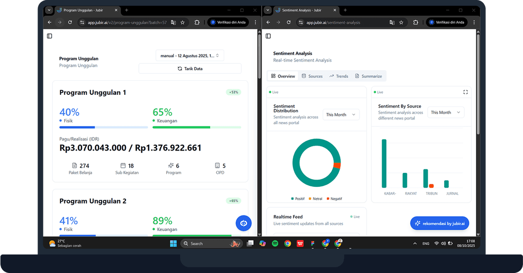Click the Fisik 40% progress bar

coord(104,127)
